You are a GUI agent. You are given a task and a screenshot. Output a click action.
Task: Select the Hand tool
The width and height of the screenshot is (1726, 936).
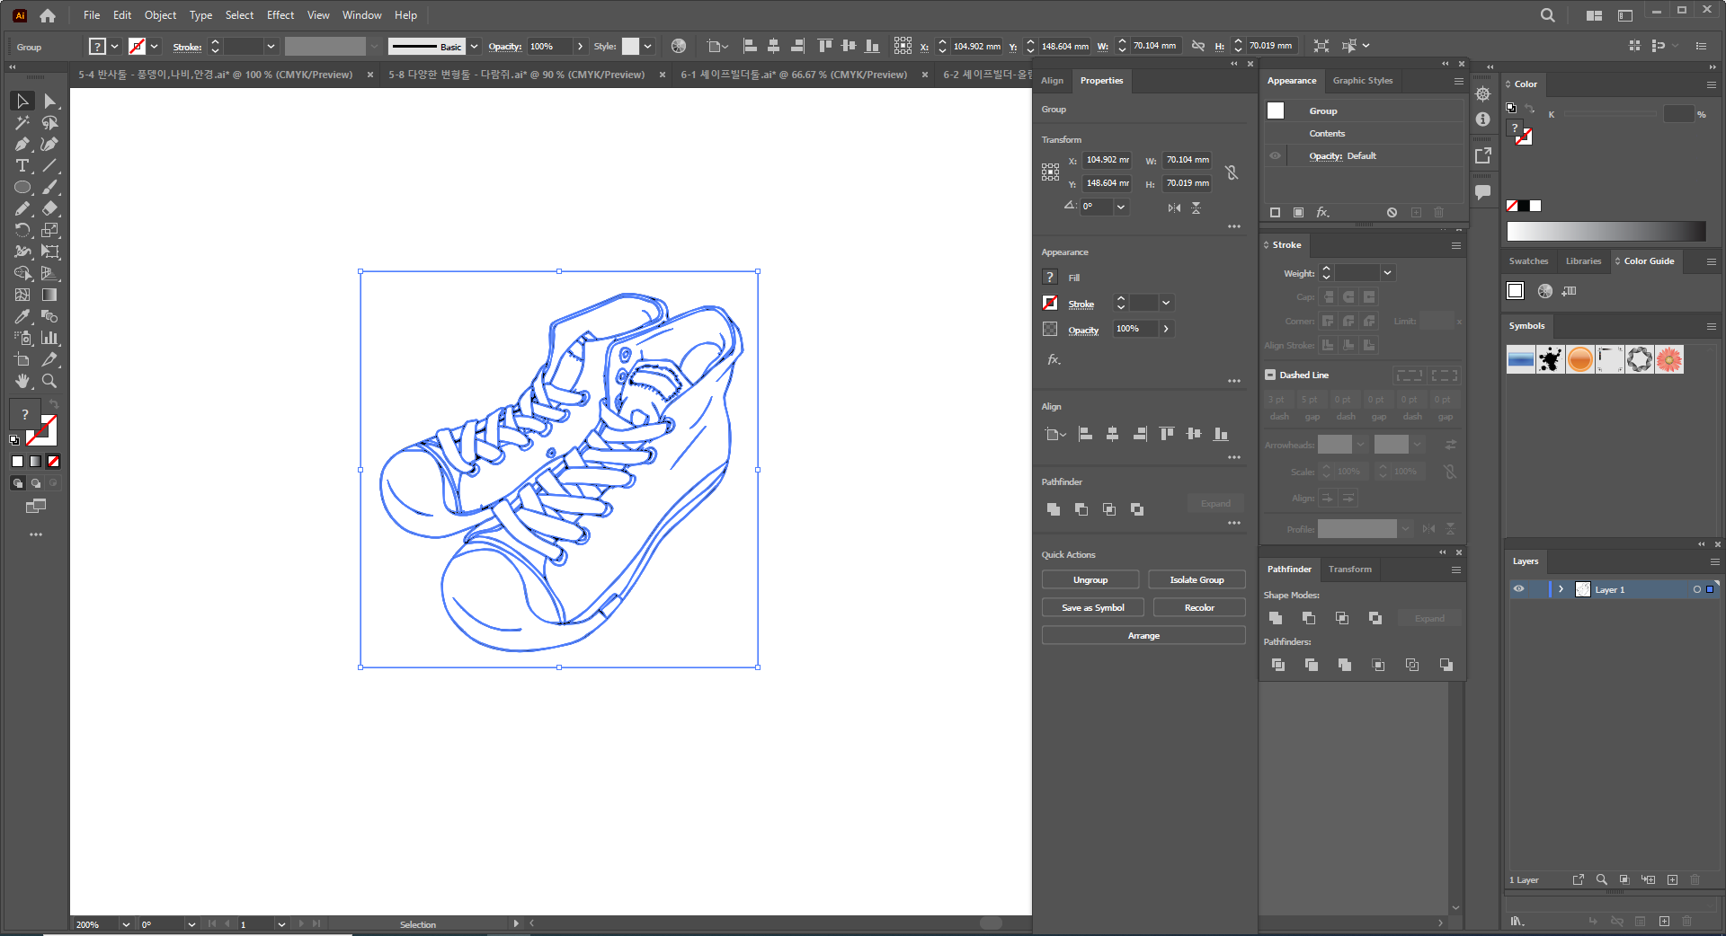(22, 381)
